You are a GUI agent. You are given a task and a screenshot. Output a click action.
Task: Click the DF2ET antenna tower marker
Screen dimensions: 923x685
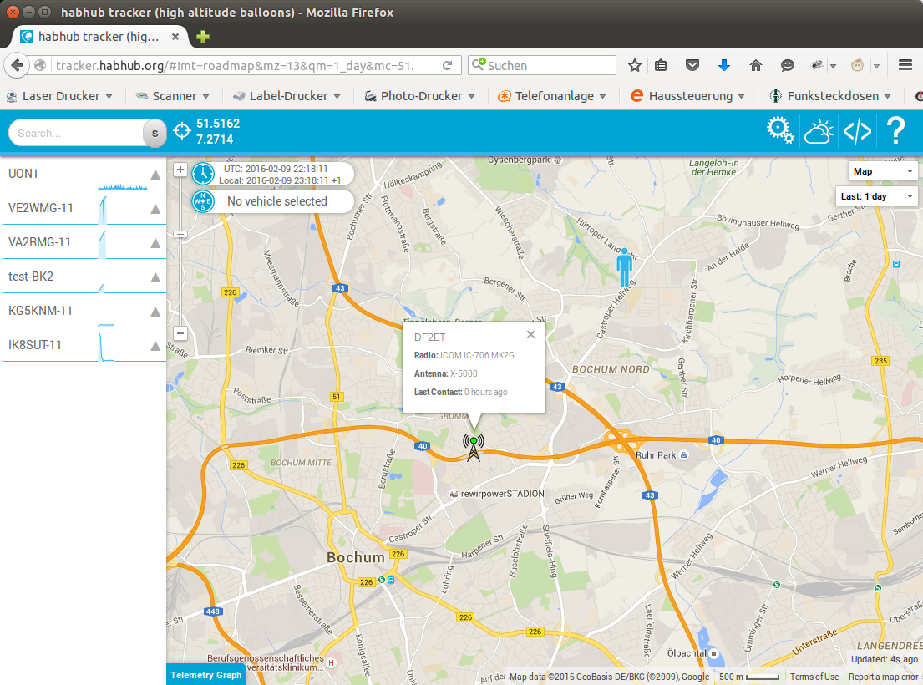474,447
